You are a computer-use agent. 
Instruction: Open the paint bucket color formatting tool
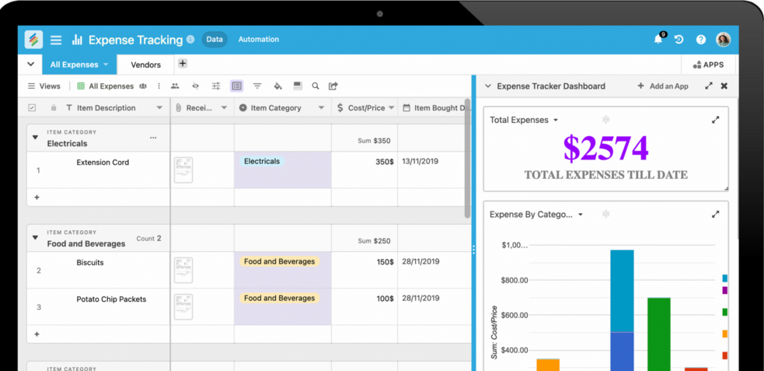[277, 86]
